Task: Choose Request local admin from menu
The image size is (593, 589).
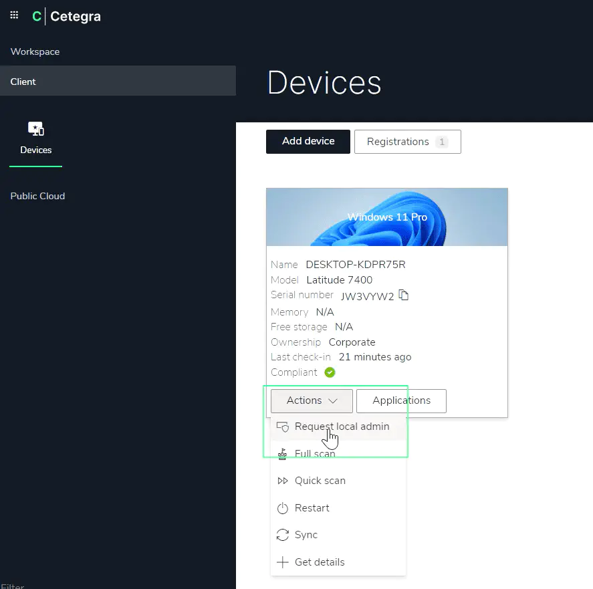Action: coord(342,427)
